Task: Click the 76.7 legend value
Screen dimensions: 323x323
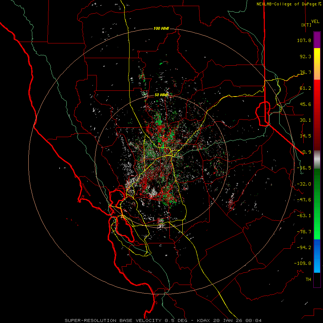Action: coord(305,72)
